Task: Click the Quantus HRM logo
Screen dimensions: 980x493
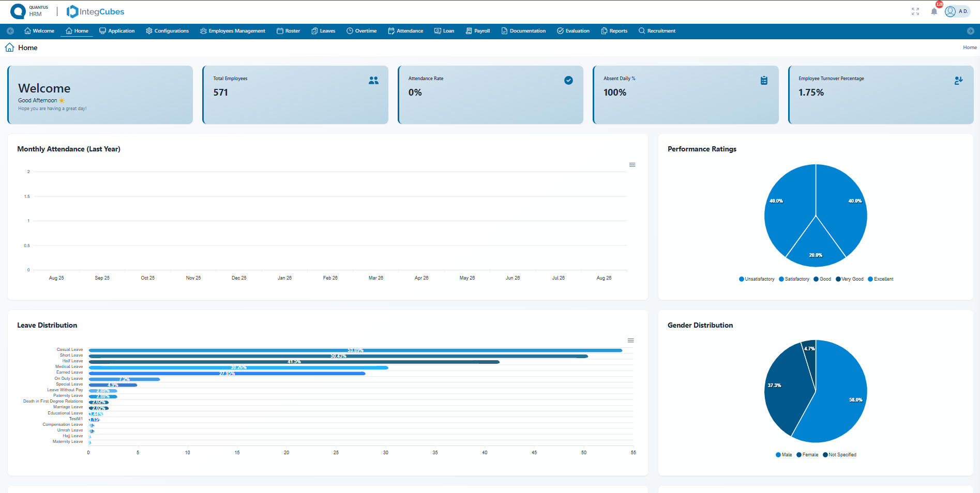Action: (x=29, y=11)
